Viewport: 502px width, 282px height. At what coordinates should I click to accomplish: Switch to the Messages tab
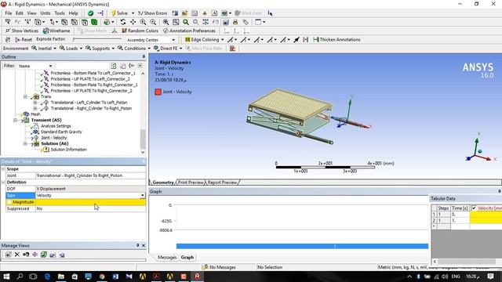pos(167,257)
